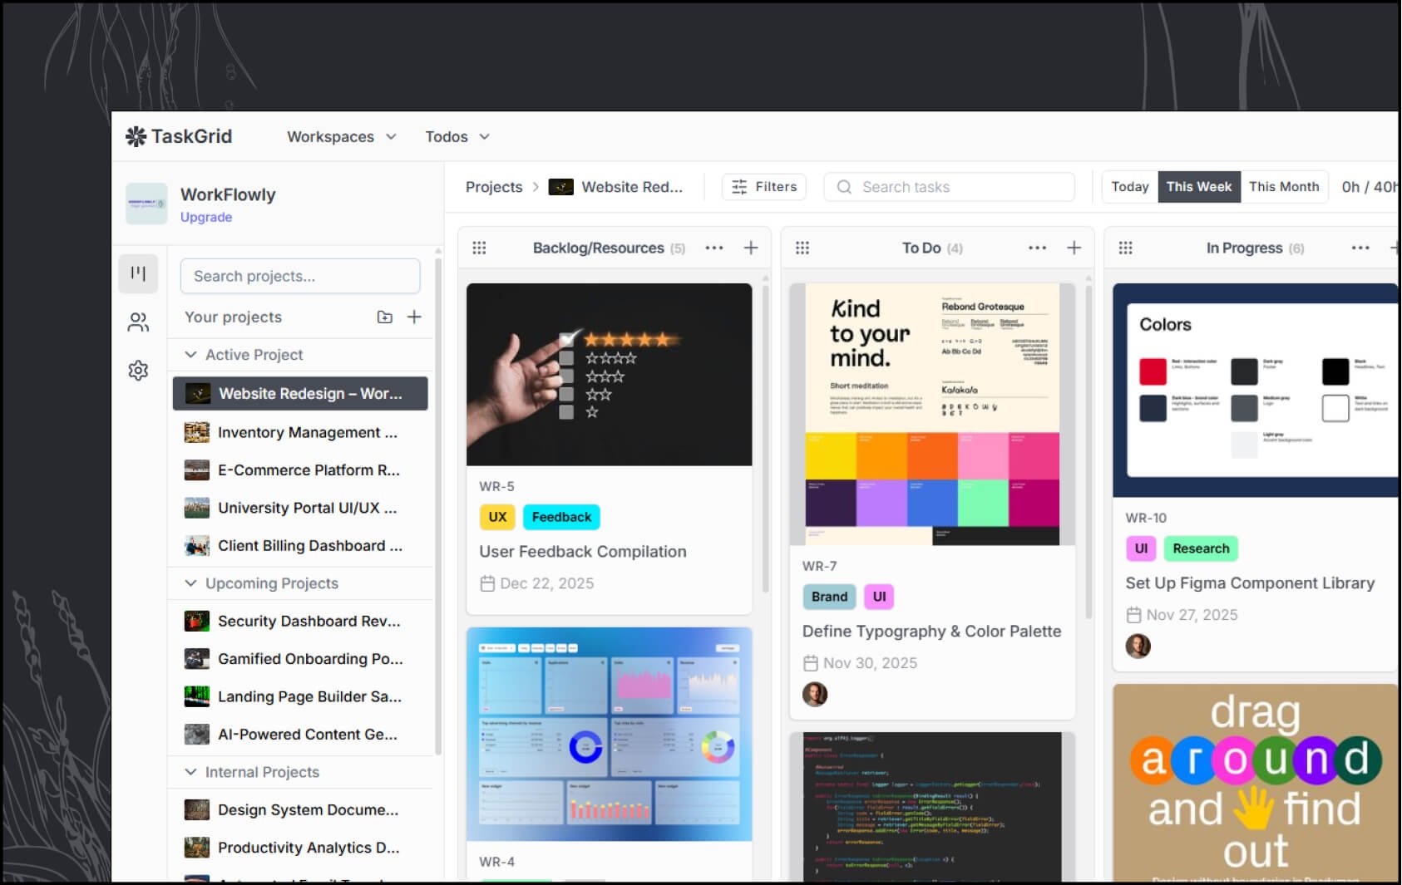
Task: Open the team members icon
Action: click(x=138, y=322)
